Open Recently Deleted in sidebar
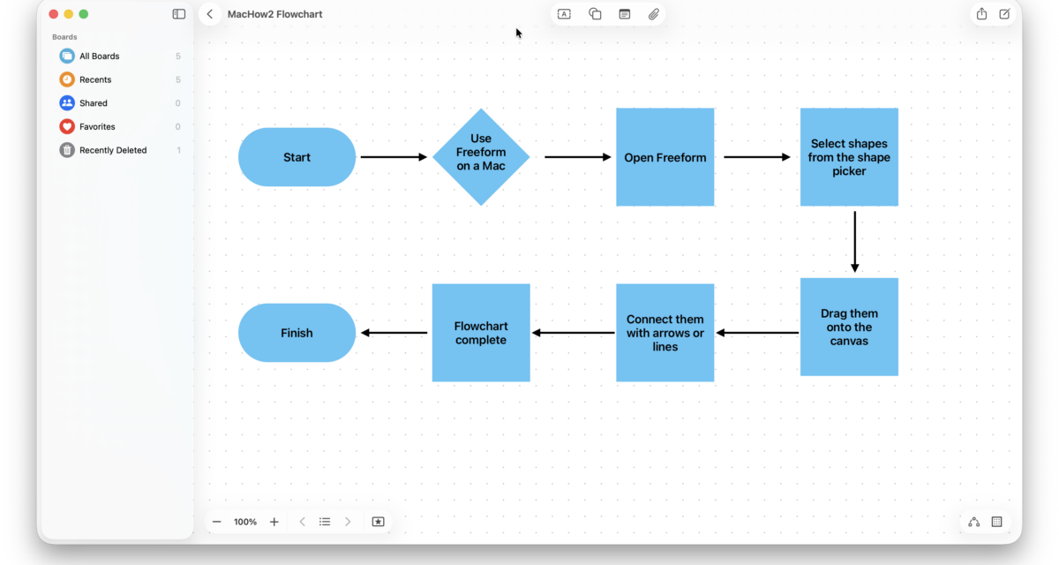The height and width of the screenshot is (565, 1059). [121, 150]
